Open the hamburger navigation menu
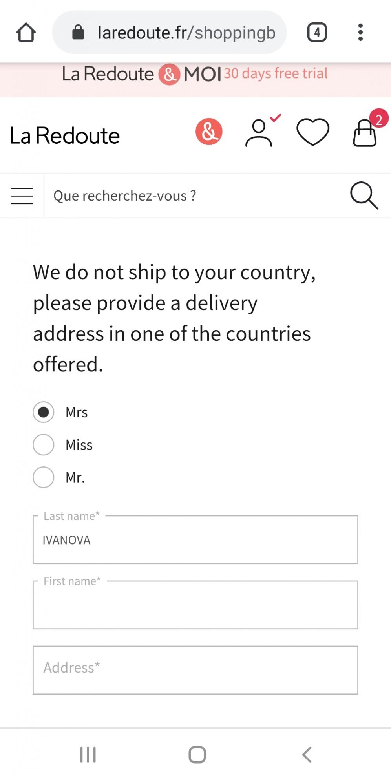391x775 pixels. [x=22, y=196]
